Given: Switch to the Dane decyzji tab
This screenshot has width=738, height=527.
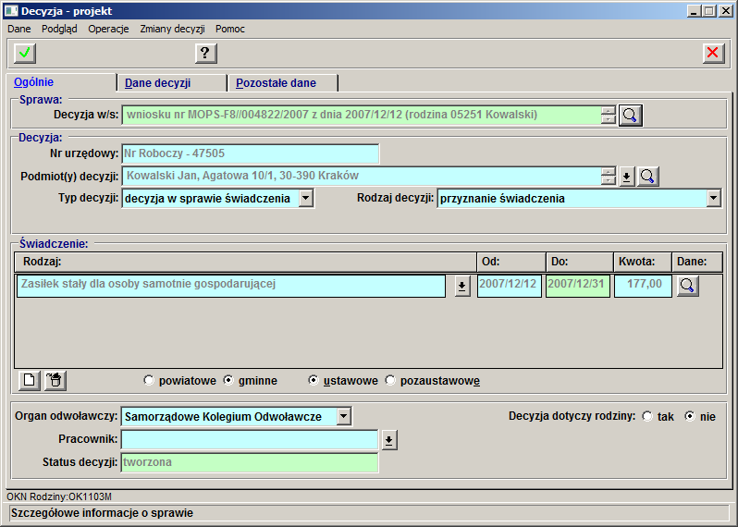Looking at the screenshot, I should pos(171,83).
